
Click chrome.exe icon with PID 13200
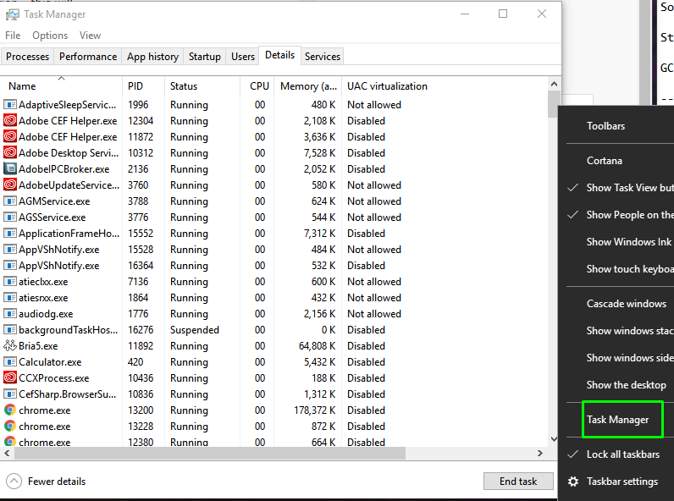tap(10, 410)
